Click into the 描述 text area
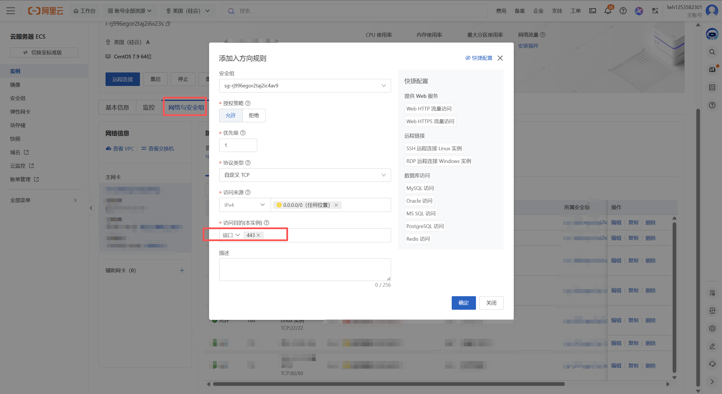Viewport: 722px width, 394px height. click(305, 269)
